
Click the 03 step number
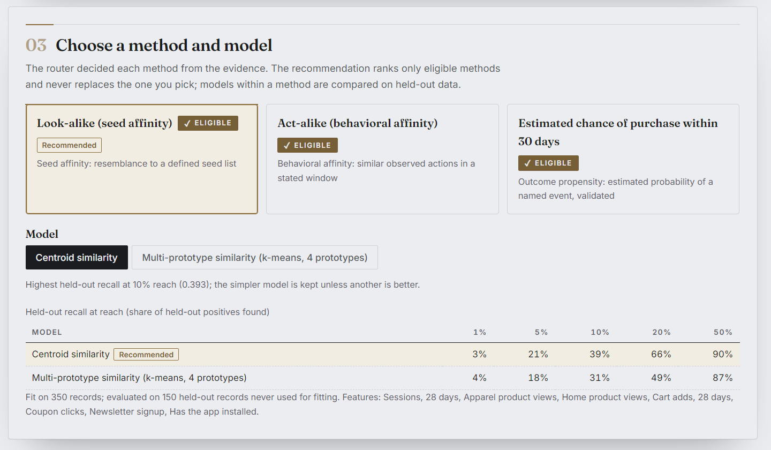(36, 46)
